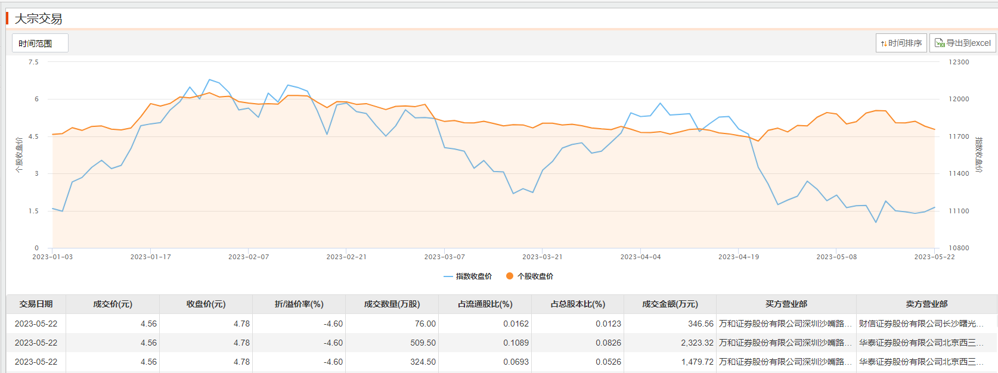Viewport: 998px width, 373px height.
Task: Click the 卖方营业部 column header
Action: 926,304
